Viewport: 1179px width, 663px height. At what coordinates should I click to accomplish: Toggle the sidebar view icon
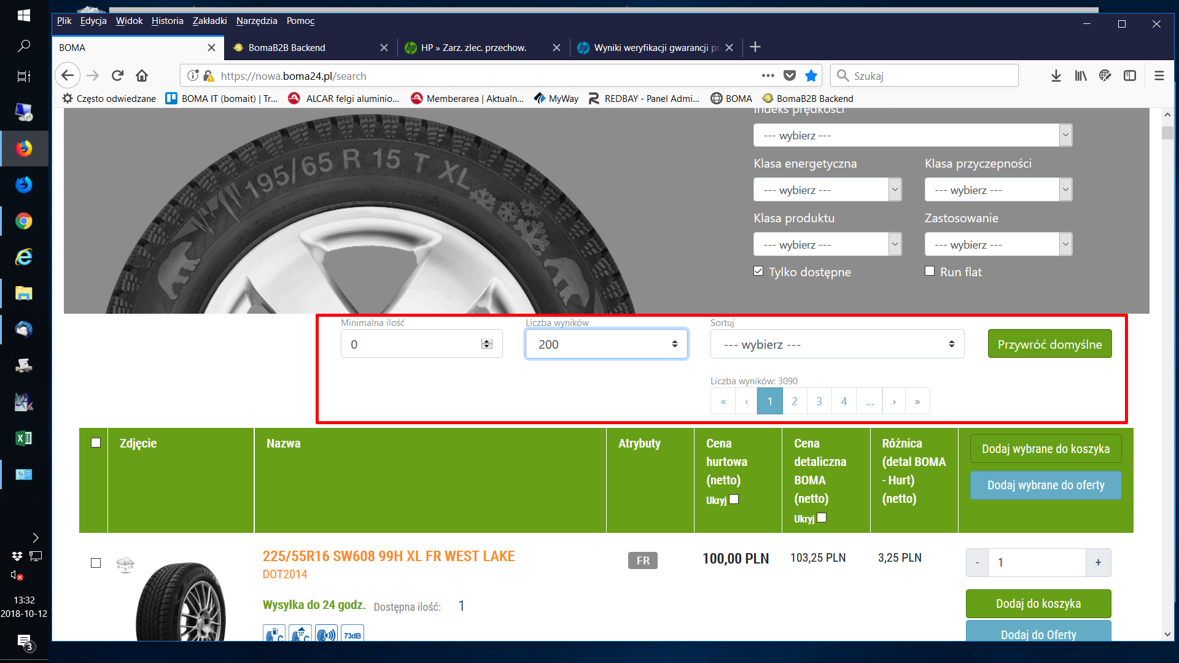pos(1129,76)
